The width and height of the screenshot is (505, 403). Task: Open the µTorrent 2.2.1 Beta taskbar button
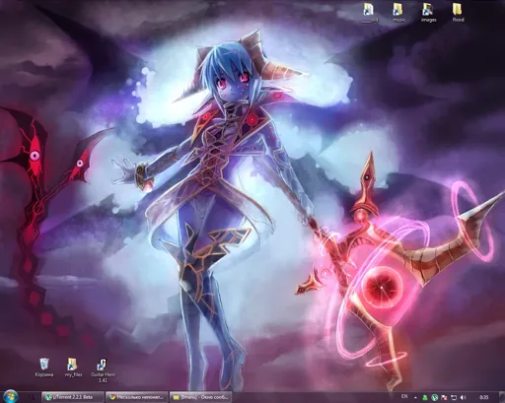(x=73, y=397)
